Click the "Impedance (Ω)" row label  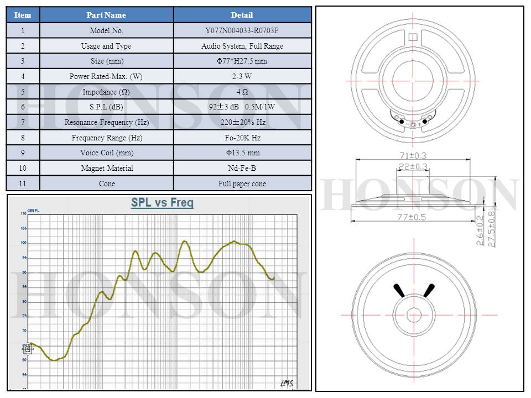pyautogui.click(x=106, y=92)
